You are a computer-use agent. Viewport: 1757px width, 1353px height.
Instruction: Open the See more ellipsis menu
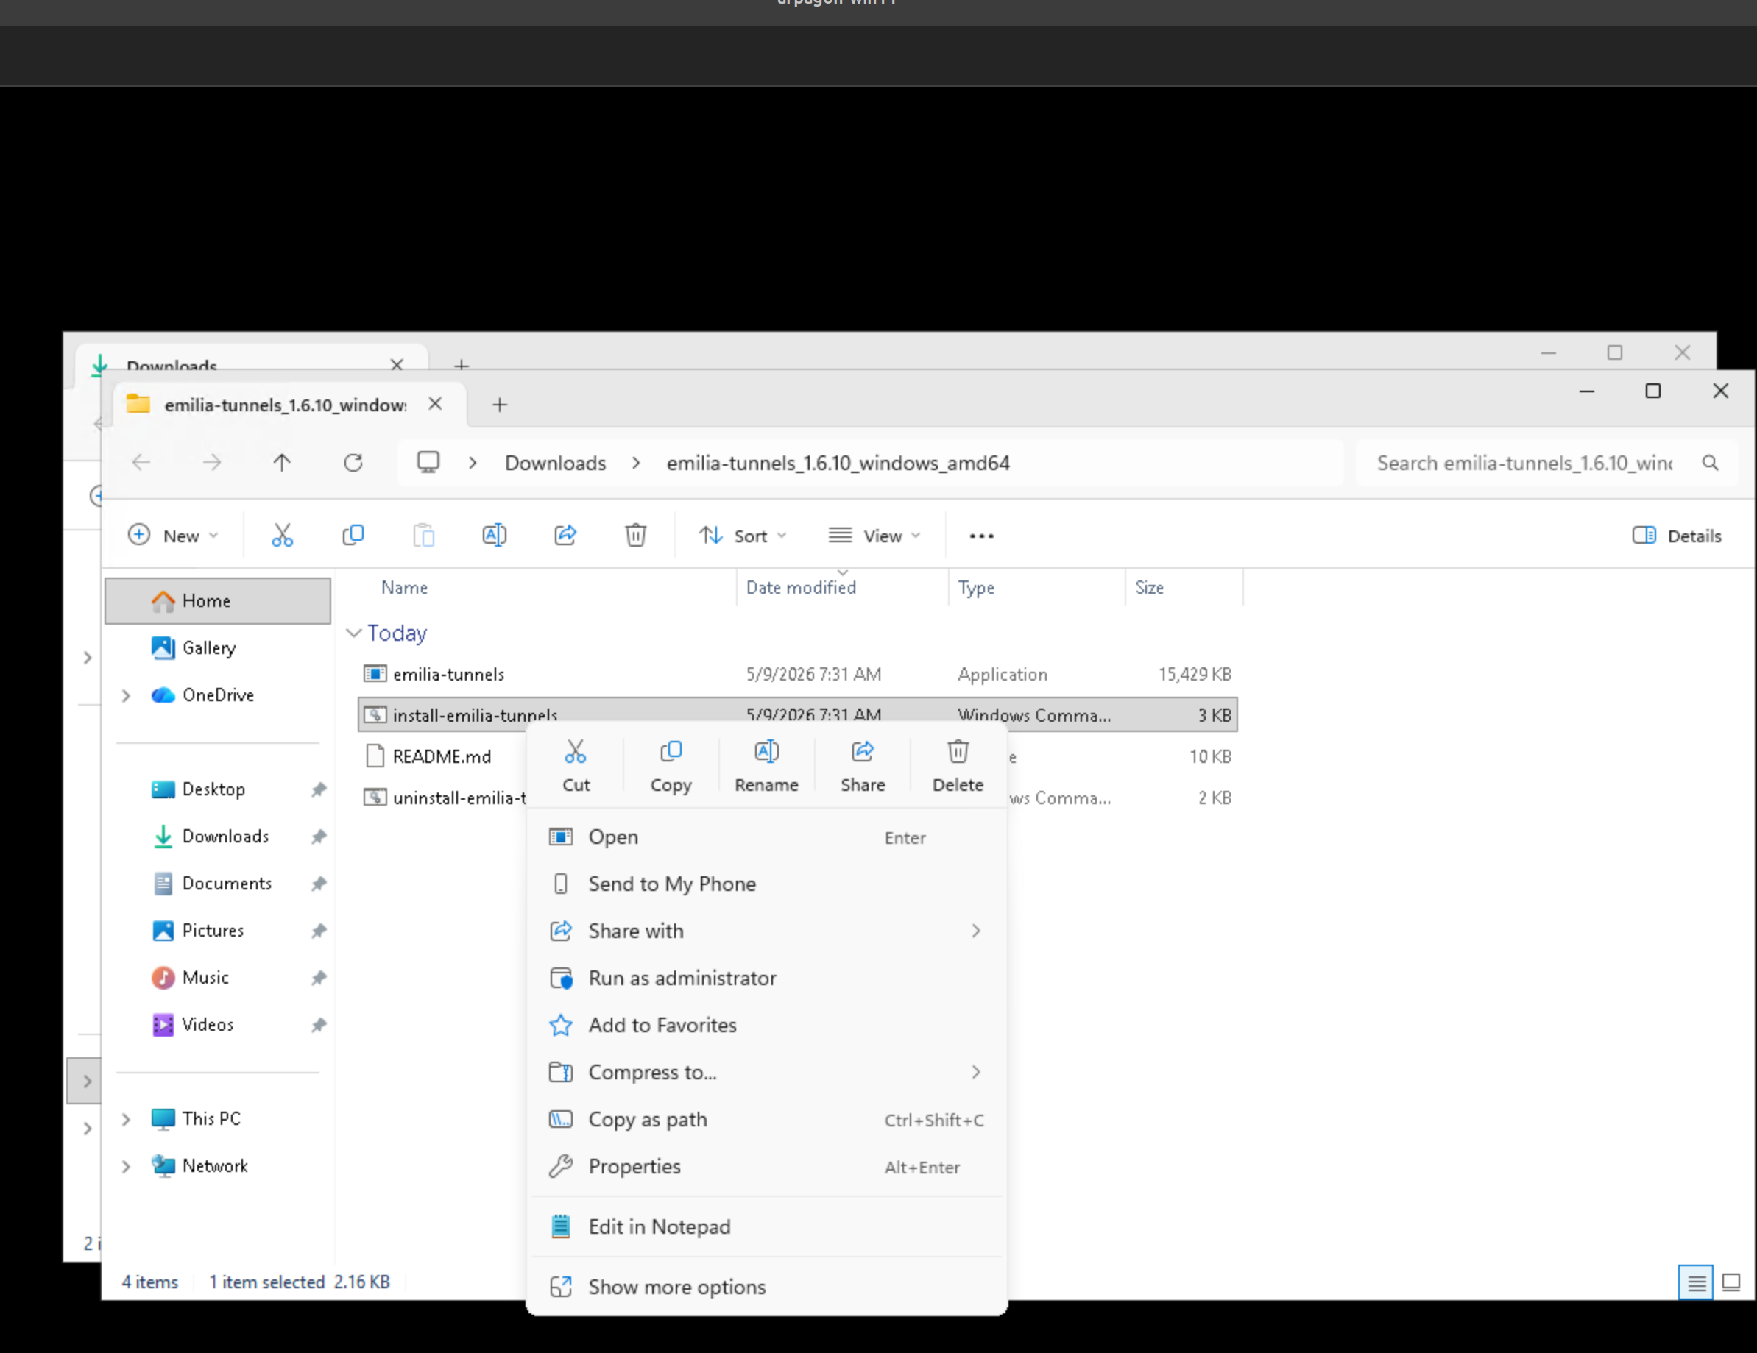click(981, 536)
